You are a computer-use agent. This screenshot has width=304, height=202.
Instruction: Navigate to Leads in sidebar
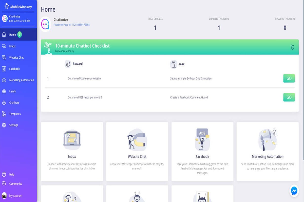tap(18, 91)
